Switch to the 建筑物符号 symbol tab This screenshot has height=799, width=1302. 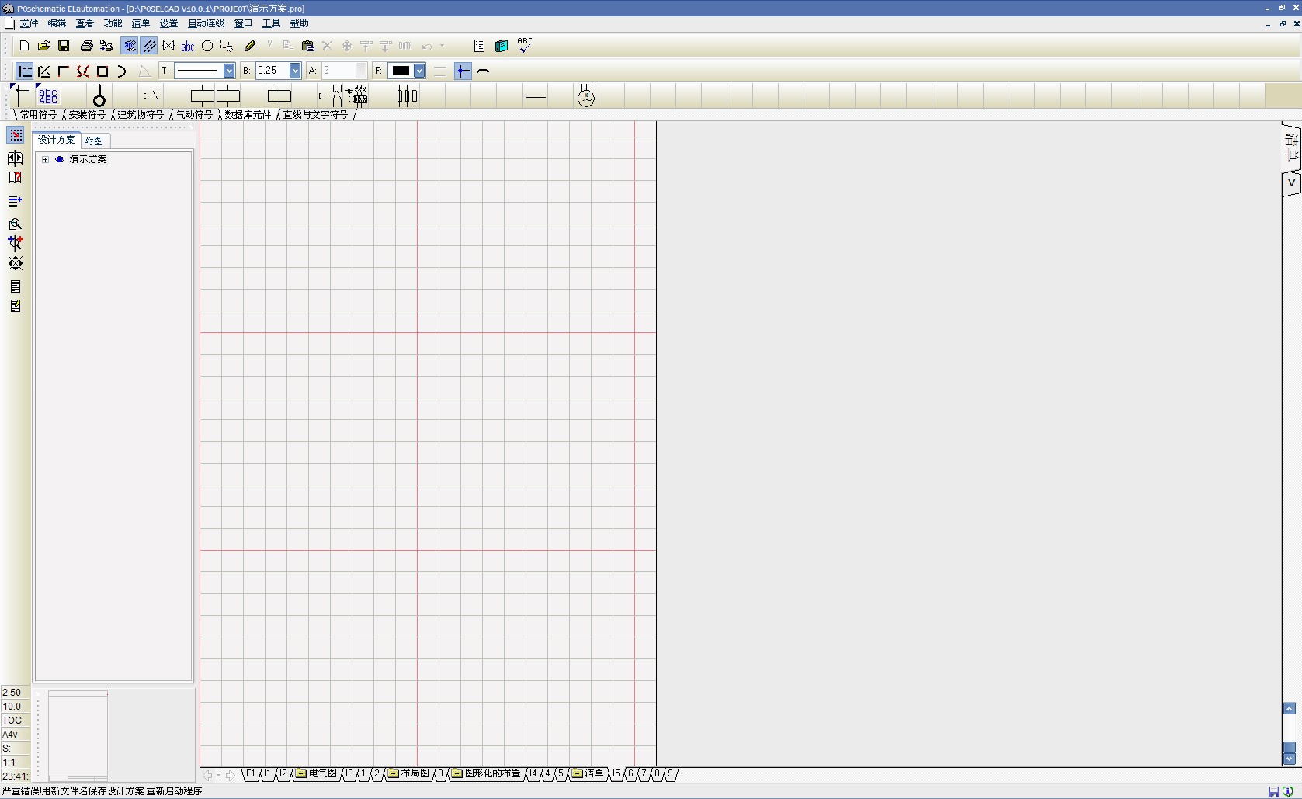pos(141,115)
